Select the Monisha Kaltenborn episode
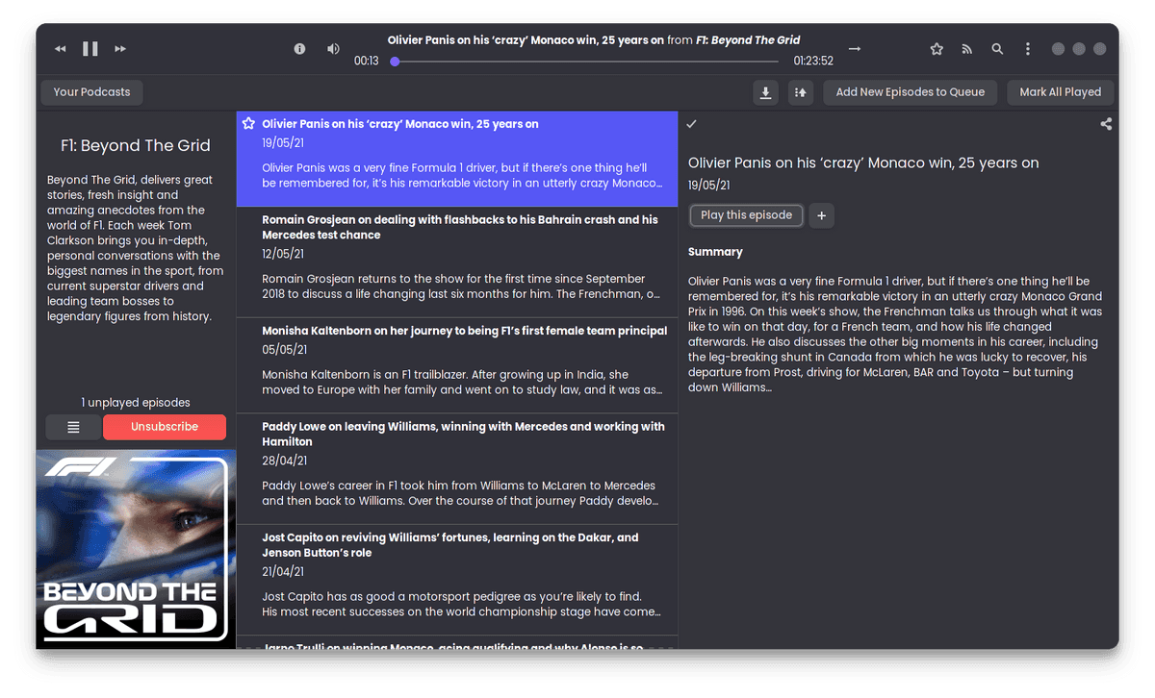This screenshot has width=1155, height=698. pyautogui.click(x=457, y=366)
